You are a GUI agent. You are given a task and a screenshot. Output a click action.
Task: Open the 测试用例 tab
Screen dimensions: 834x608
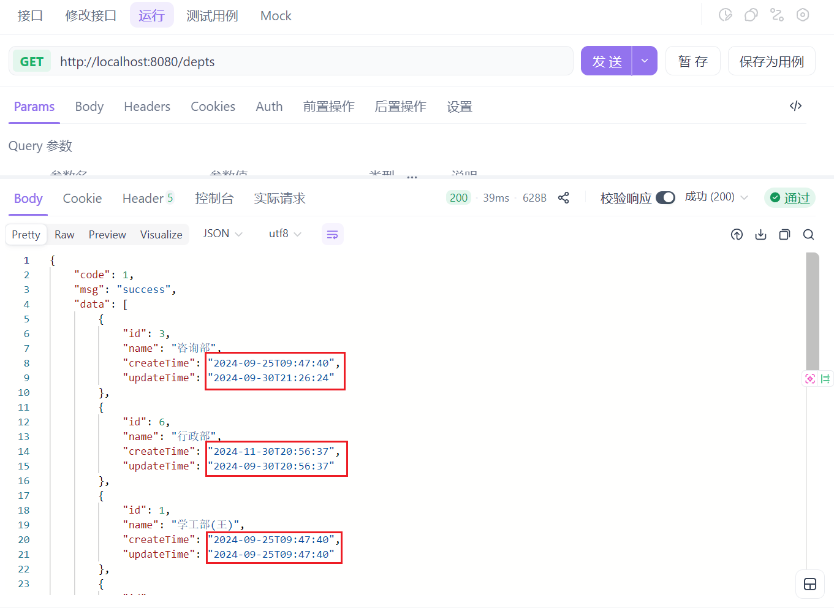(212, 15)
